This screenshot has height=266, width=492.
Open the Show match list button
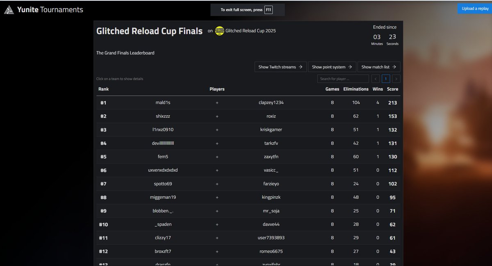click(379, 67)
